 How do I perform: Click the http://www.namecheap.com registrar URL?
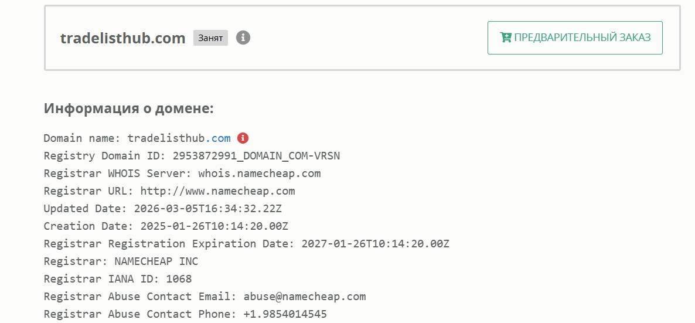[x=217, y=191]
